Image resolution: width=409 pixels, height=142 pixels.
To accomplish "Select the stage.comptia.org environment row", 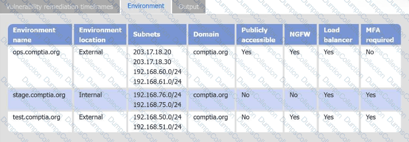I will pyautogui.click(x=204, y=100).
